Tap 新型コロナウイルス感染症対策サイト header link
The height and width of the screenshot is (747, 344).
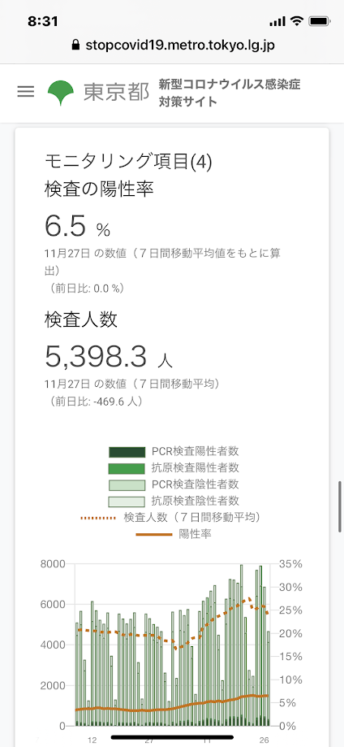pyautogui.click(x=230, y=93)
